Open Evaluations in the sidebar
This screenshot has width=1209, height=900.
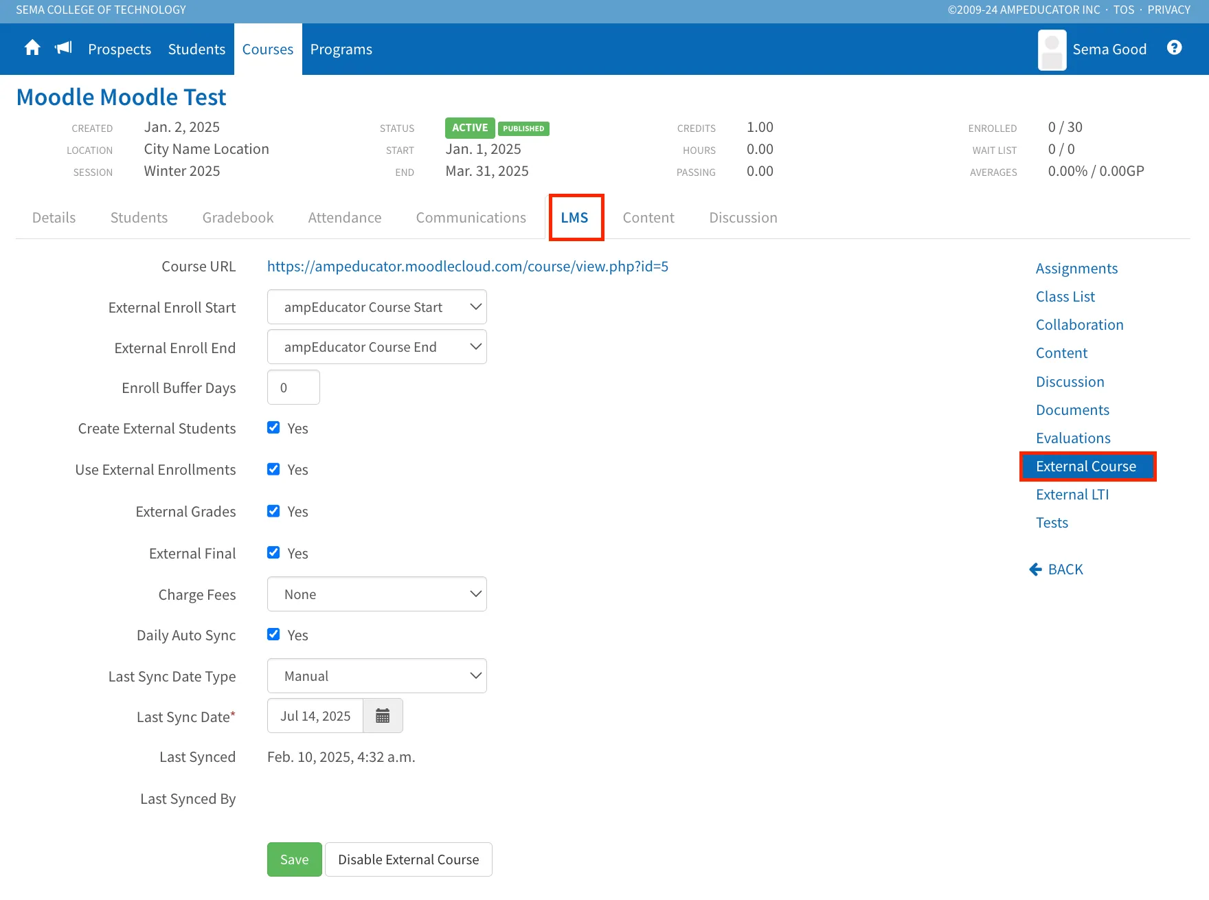point(1073,438)
